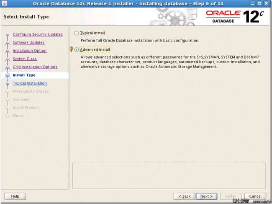Minimize the installer window
This screenshot has width=272, height=204.
click(x=253, y=3)
